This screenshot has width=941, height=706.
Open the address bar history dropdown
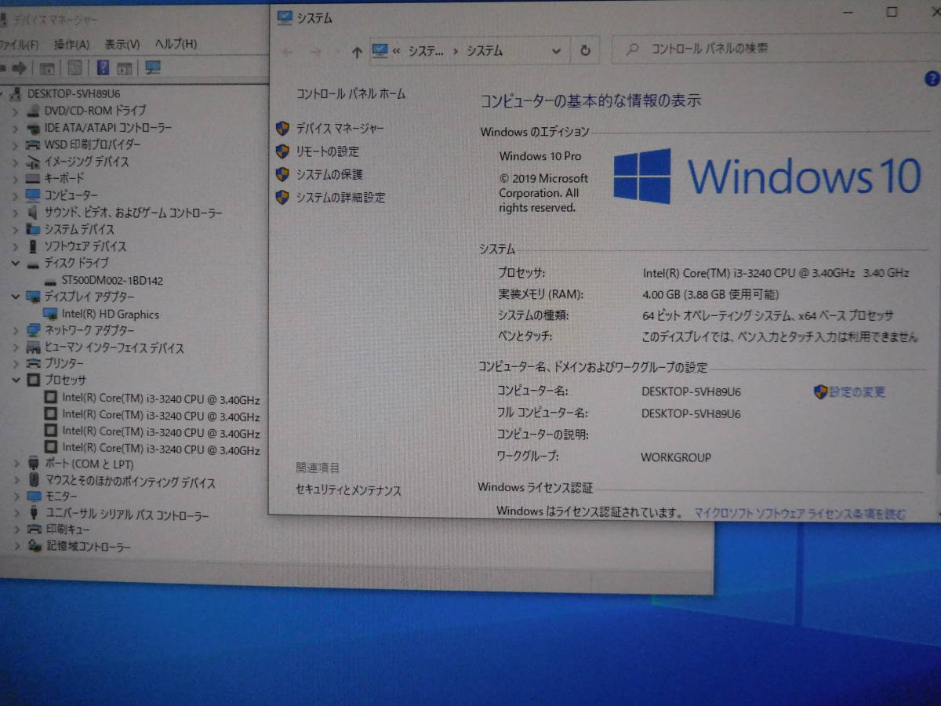[556, 51]
